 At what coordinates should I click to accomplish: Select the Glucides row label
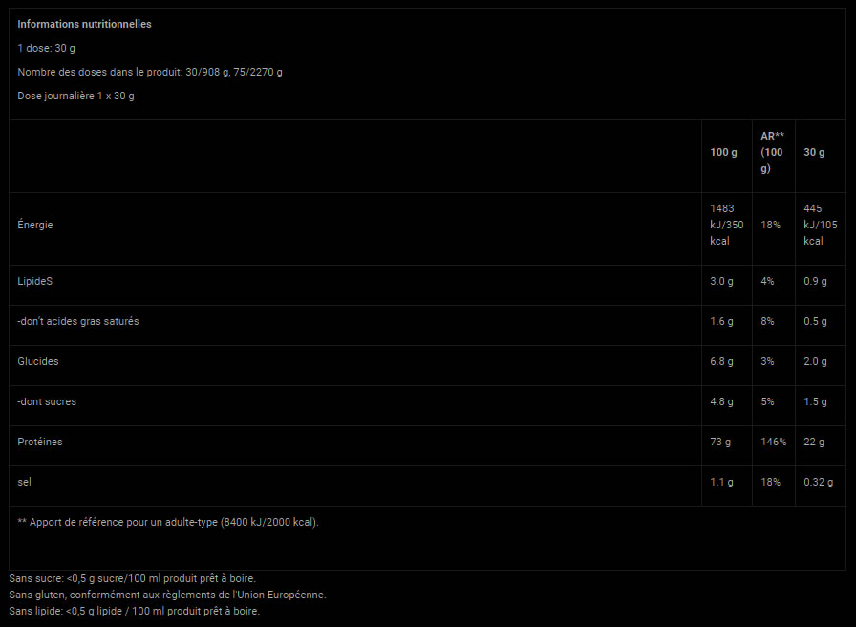[x=38, y=361]
